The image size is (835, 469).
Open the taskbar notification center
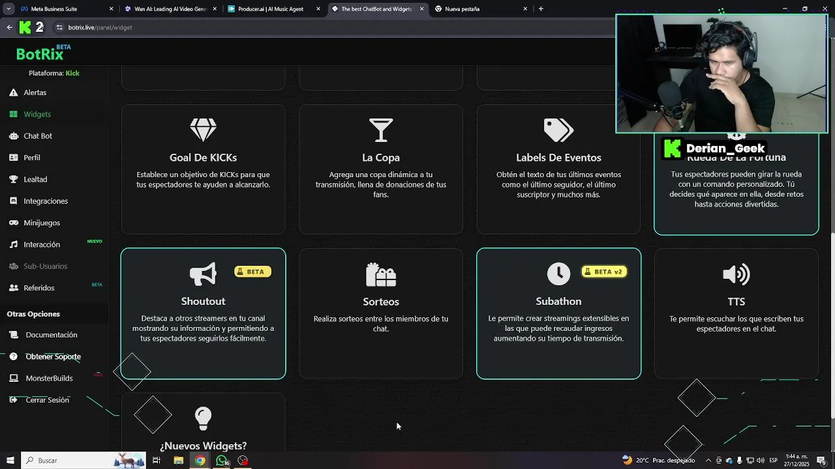click(821, 461)
